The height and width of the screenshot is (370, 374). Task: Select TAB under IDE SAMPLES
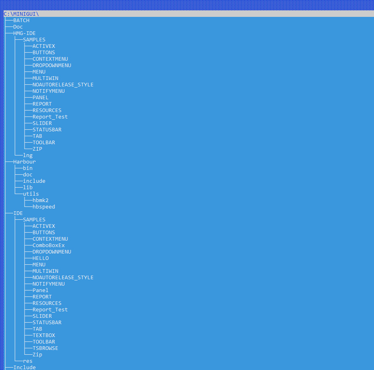[37, 329]
